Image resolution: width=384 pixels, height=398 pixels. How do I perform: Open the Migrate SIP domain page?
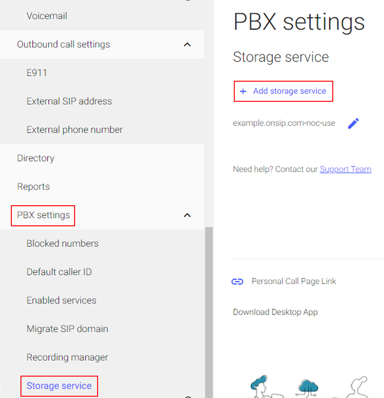click(x=67, y=329)
